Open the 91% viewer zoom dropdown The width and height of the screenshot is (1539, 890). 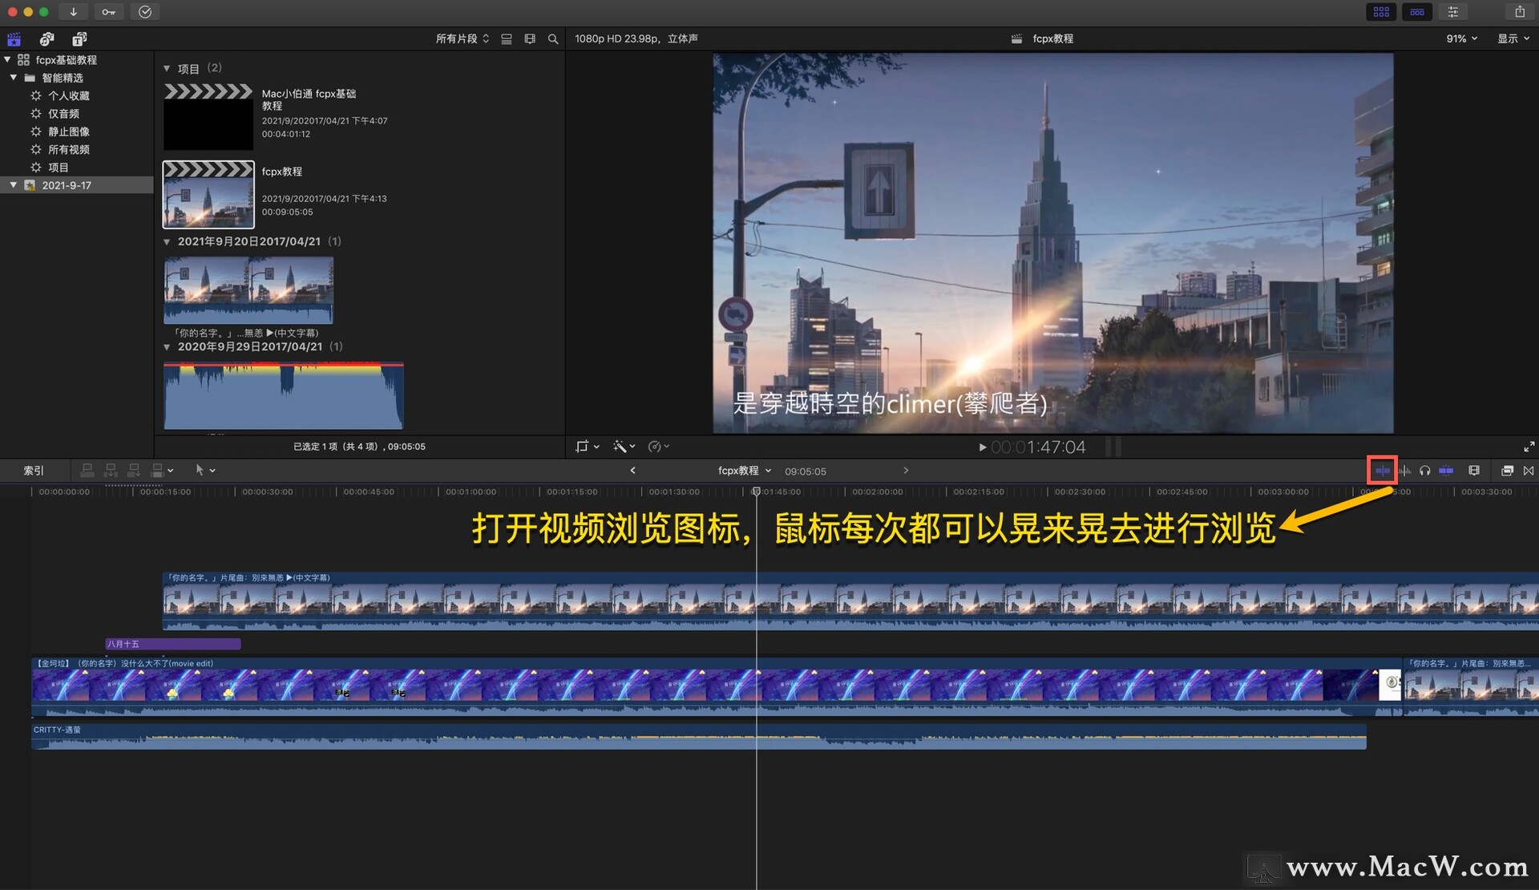(1460, 38)
